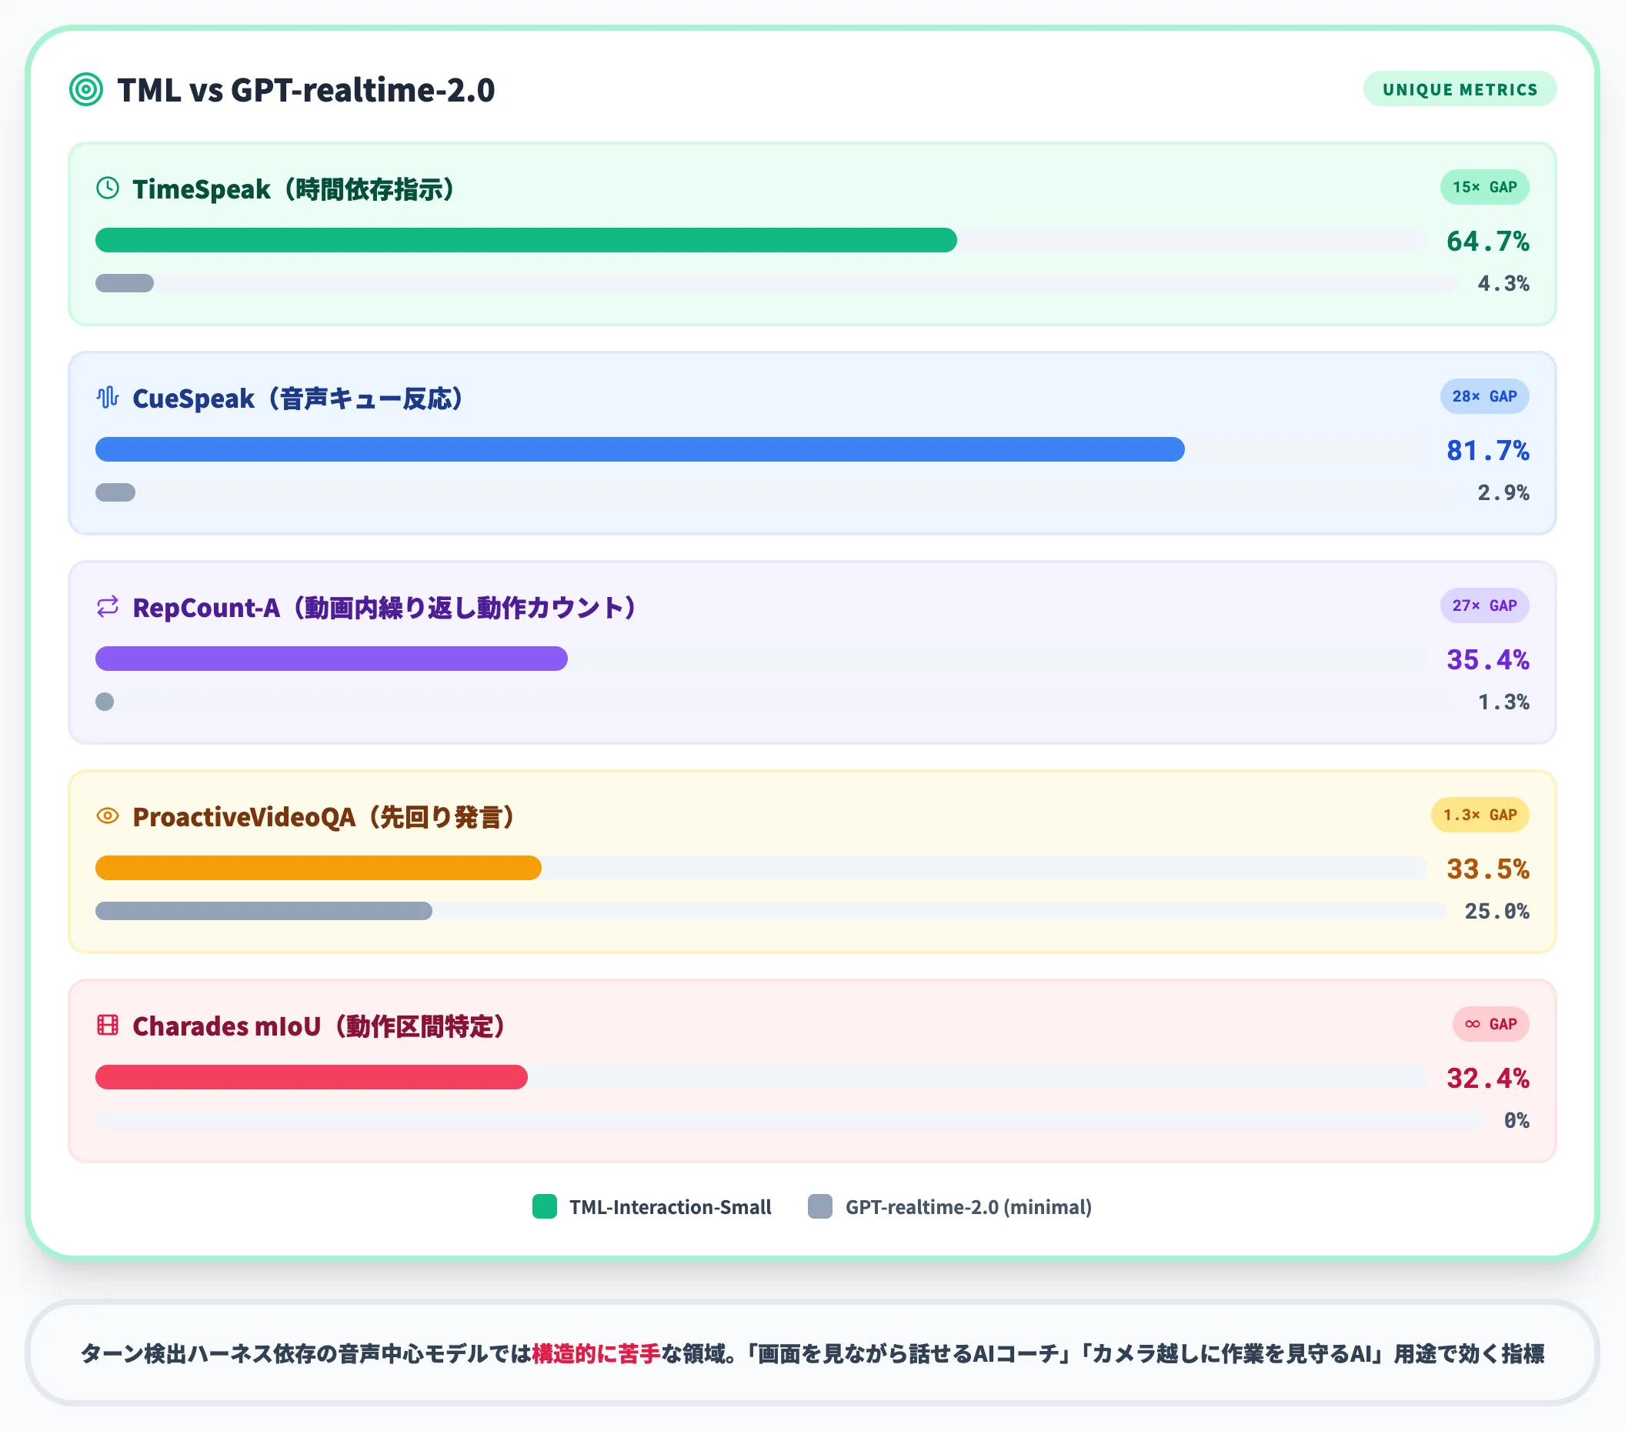Click the GPT-realtime-2.0 (minimal) legend label
This screenshot has height=1431, width=1625.
tap(969, 1207)
